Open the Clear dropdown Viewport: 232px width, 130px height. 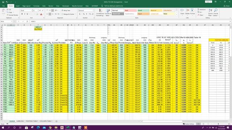[200, 15]
